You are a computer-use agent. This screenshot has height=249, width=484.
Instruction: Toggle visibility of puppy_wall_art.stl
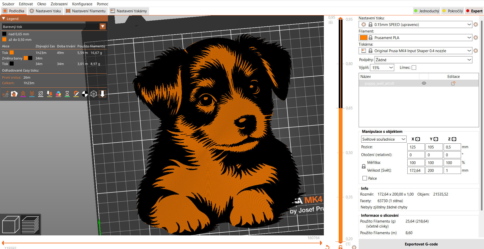point(424,83)
